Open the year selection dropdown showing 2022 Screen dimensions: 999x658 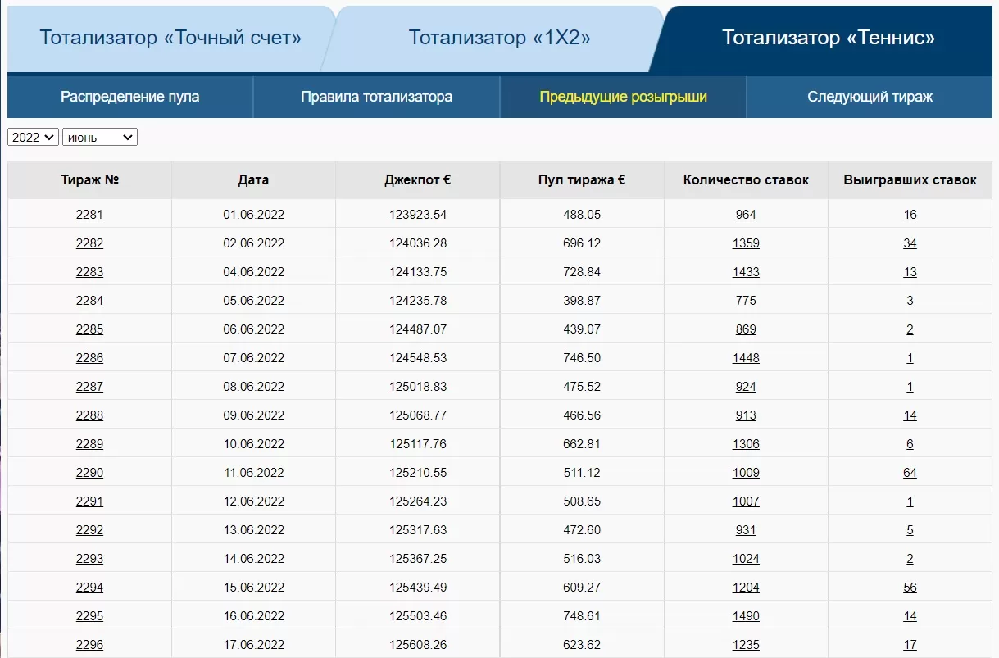coord(32,137)
